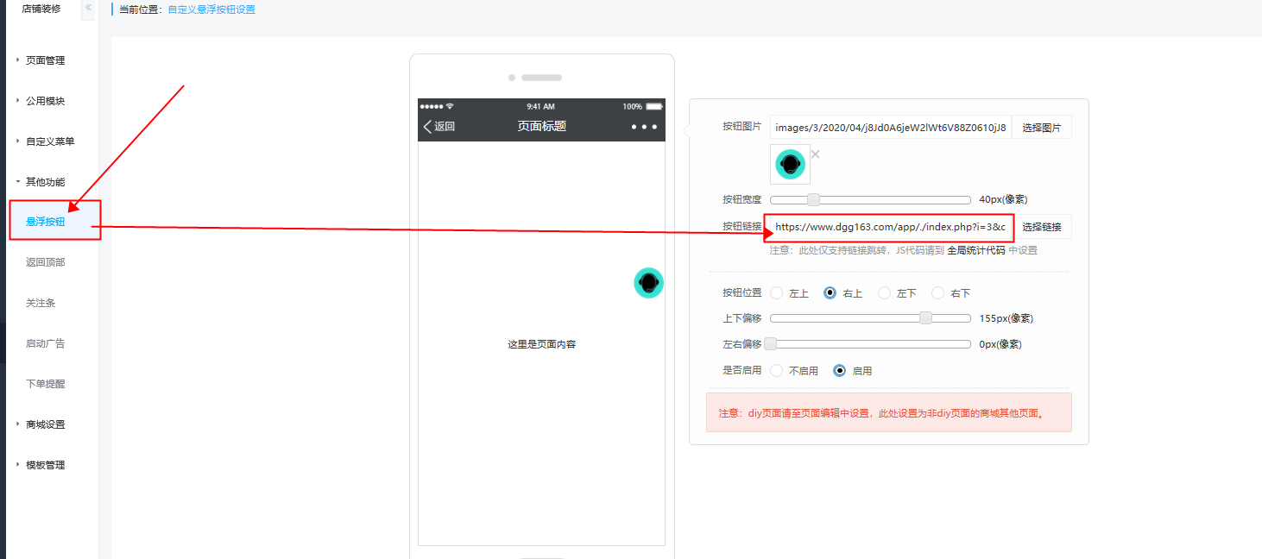Click the floating headset button in the phone preview

[648, 283]
